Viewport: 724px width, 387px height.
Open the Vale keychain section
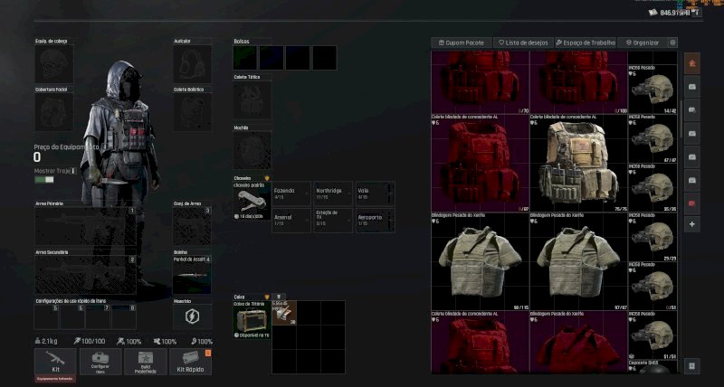376,193
